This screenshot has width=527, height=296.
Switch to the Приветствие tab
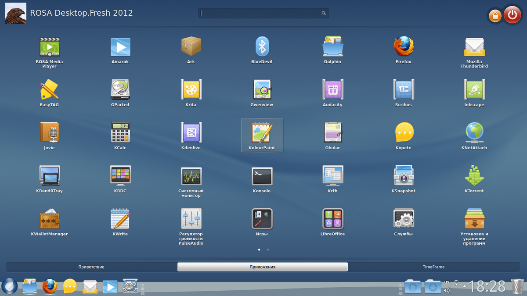pyautogui.click(x=91, y=267)
